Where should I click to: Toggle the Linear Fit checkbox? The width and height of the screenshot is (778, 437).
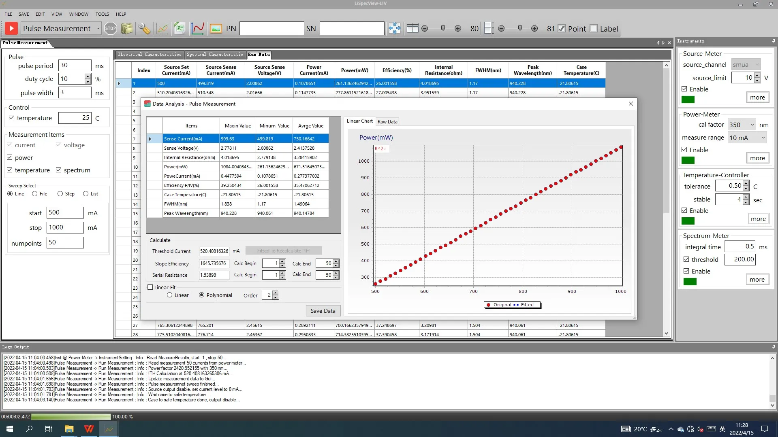tap(150, 287)
